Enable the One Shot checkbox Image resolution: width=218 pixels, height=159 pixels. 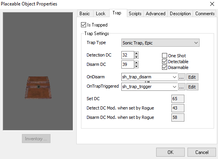pos(164,56)
